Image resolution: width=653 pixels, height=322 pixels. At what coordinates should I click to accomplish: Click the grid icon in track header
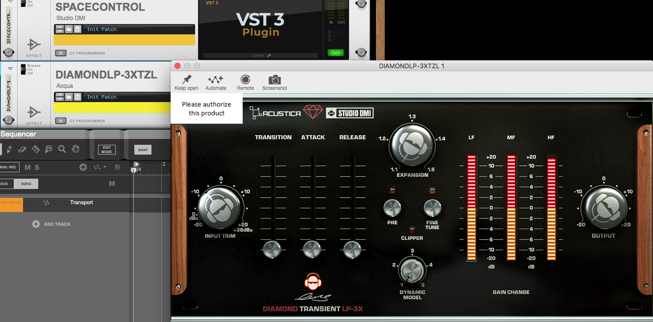point(117,167)
